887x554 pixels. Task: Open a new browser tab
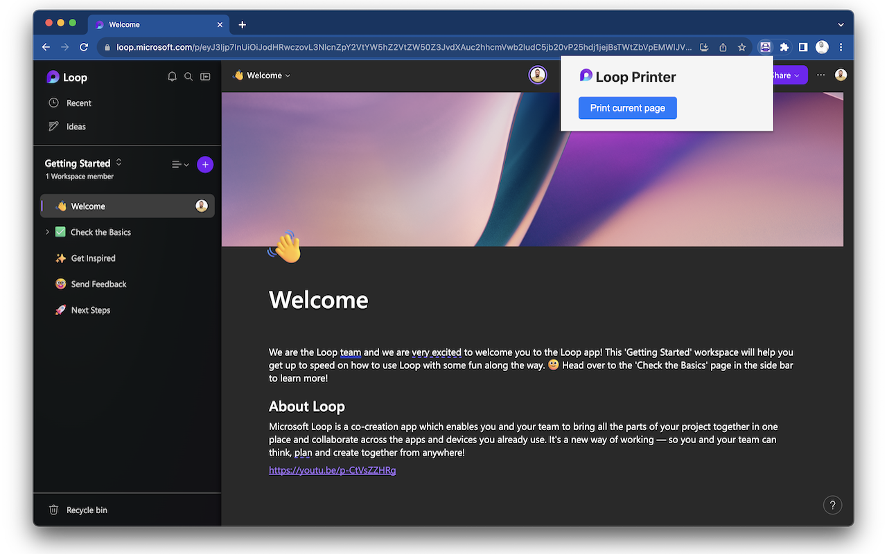point(242,24)
